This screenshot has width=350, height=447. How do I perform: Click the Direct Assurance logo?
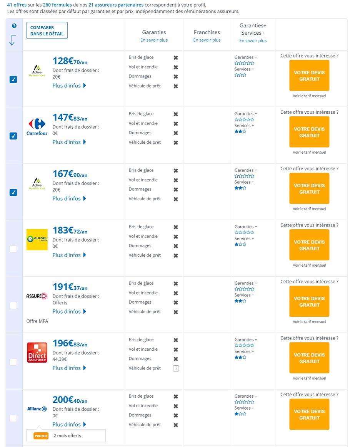click(37, 352)
